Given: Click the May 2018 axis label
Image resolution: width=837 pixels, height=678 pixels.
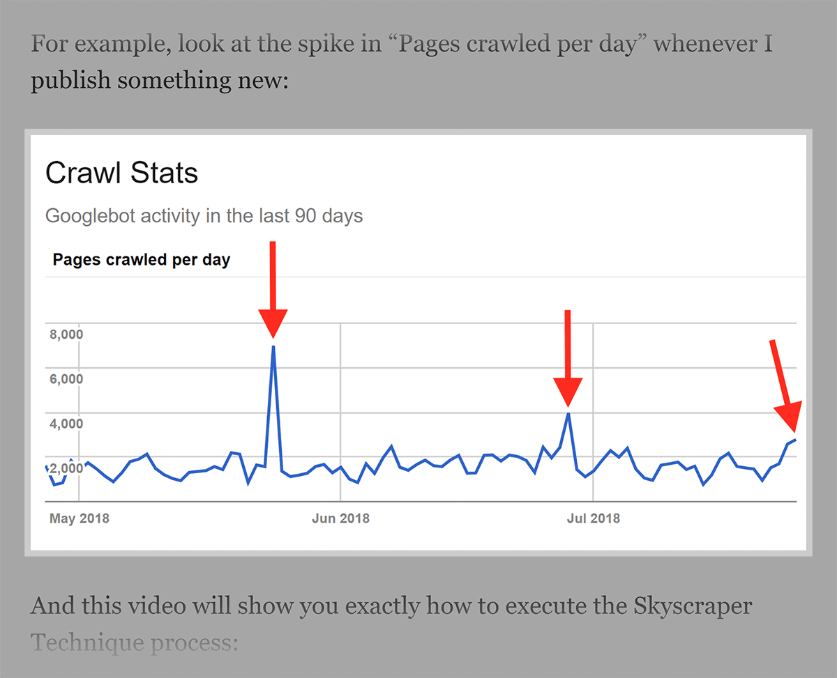Looking at the screenshot, I should (80, 518).
